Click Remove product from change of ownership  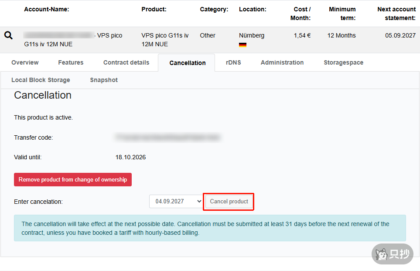click(73, 180)
